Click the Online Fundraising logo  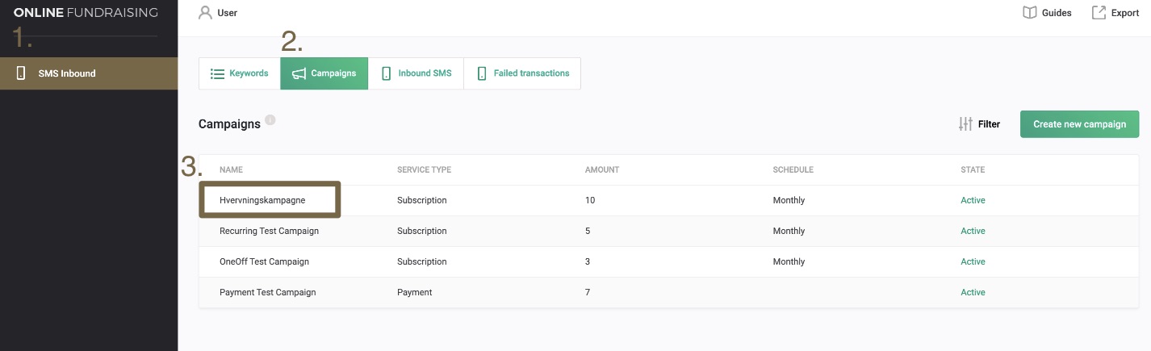(86, 13)
